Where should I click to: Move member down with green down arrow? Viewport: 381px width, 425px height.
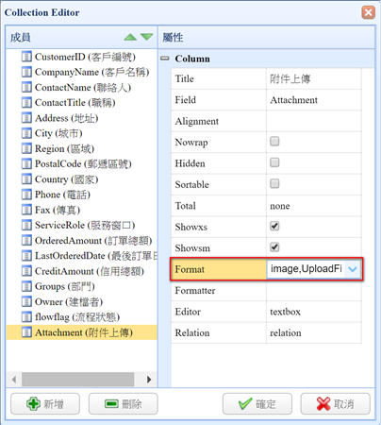point(146,38)
